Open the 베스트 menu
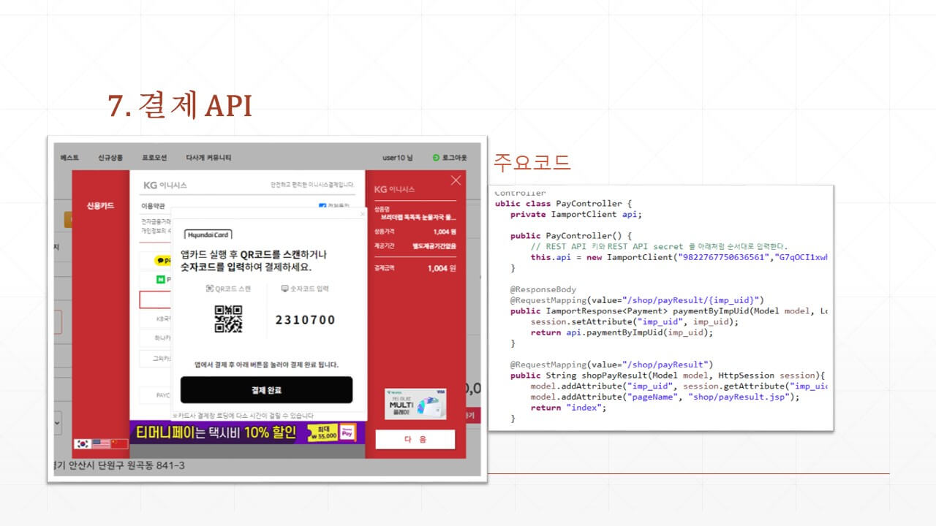Image resolution: width=936 pixels, height=526 pixels. (69, 158)
